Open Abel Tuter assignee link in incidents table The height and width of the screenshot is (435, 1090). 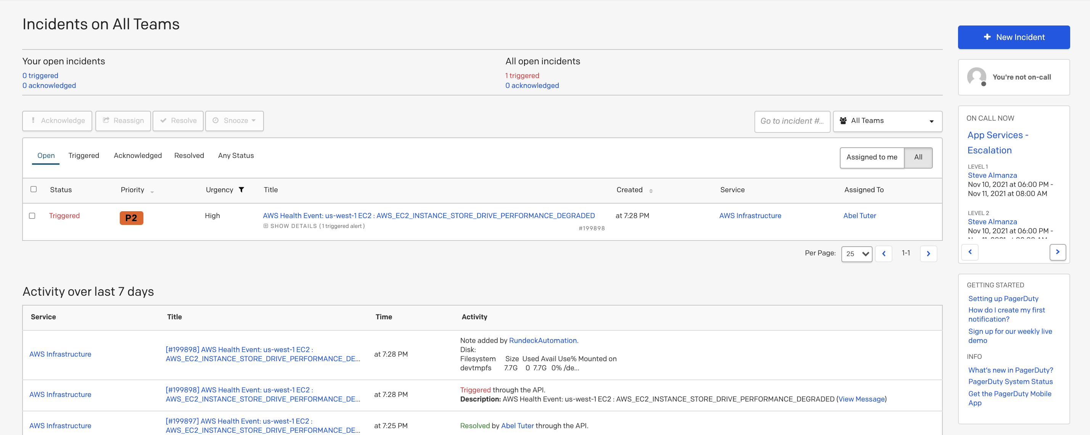pyautogui.click(x=859, y=216)
